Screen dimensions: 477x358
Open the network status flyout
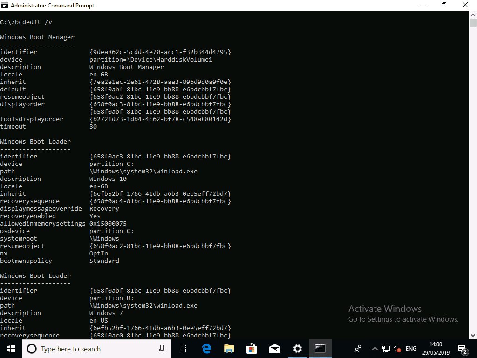pos(386,348)
